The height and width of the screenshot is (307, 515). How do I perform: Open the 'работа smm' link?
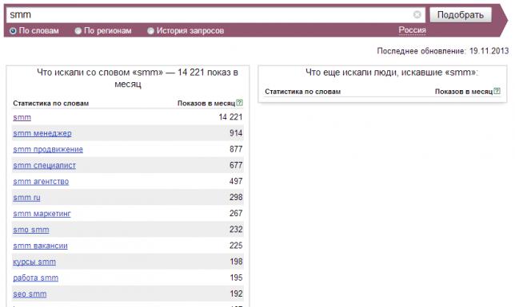pos(35,277)
